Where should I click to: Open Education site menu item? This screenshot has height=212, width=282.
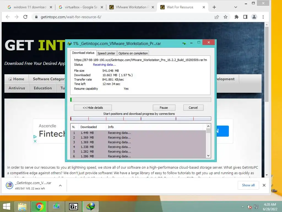click(43, 88)
